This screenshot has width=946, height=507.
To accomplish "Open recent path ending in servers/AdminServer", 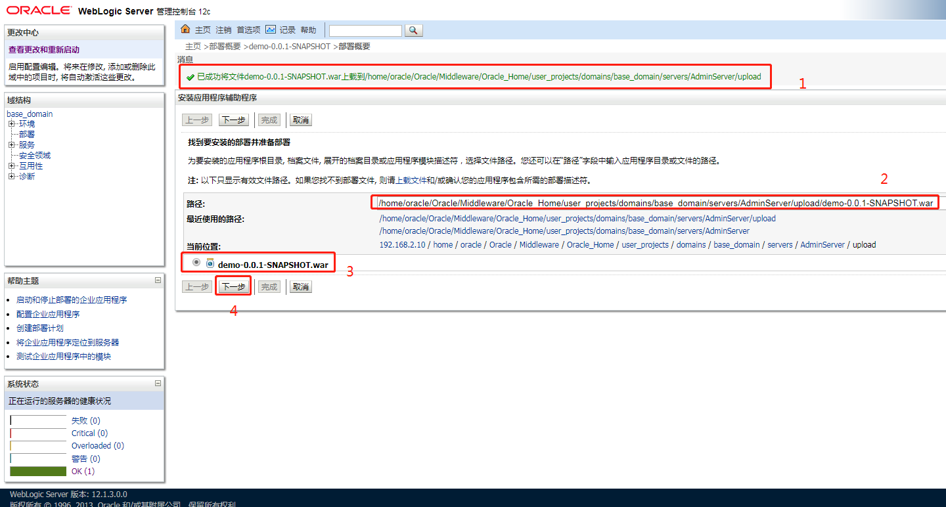I will pos(564,231).
